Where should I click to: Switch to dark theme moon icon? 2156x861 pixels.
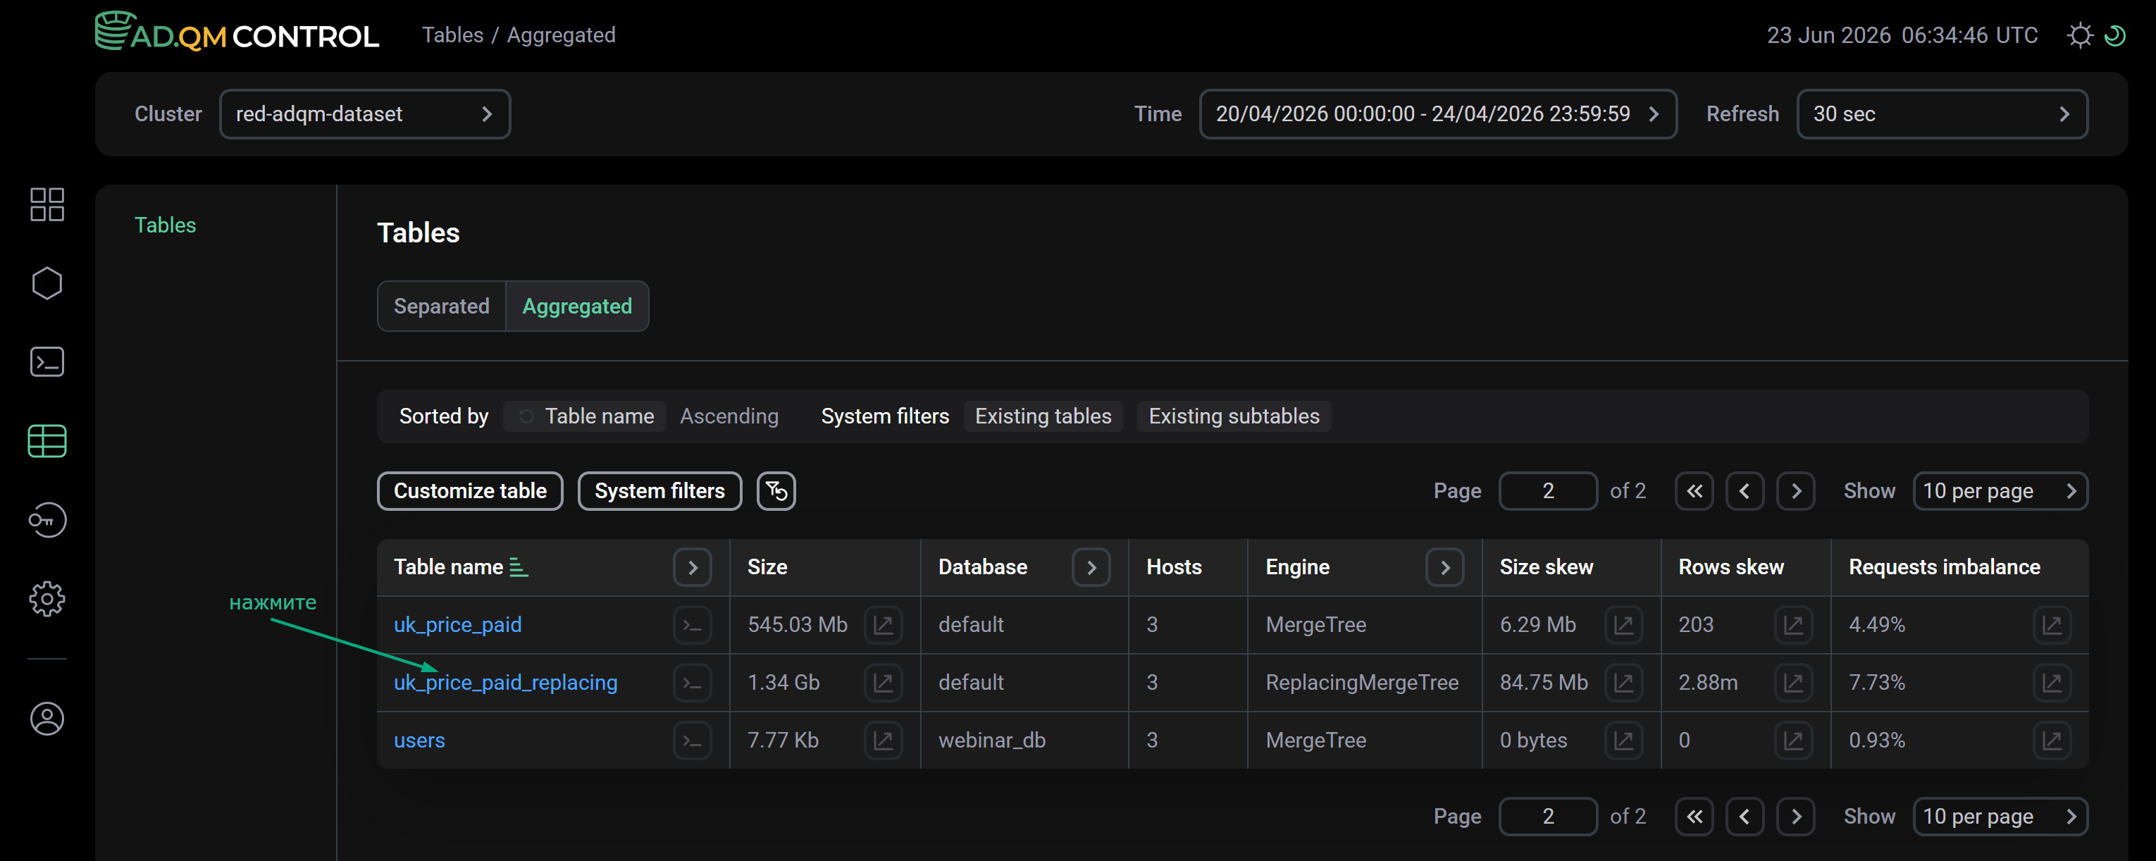coord(2114,35)
